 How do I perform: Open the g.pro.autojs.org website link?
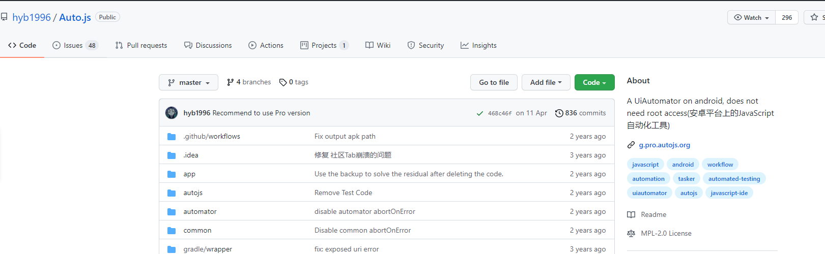click(x=664, y=145)
